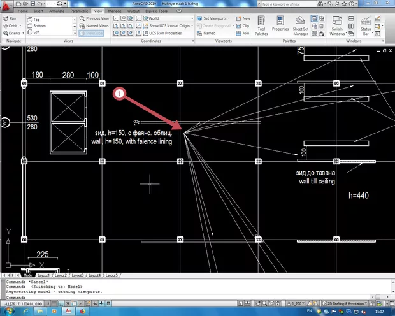Click the Join viewports button
Screen dimensions: 395x316
(243, 32)
